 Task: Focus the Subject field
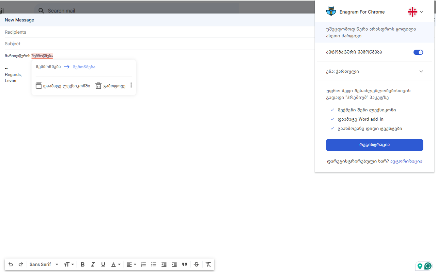(157, 44)
